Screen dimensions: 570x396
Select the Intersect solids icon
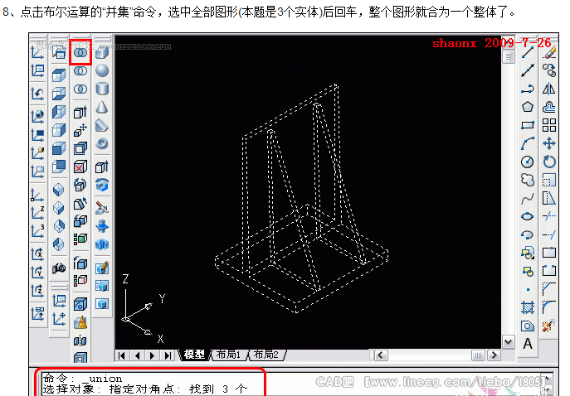click(80, 89)
